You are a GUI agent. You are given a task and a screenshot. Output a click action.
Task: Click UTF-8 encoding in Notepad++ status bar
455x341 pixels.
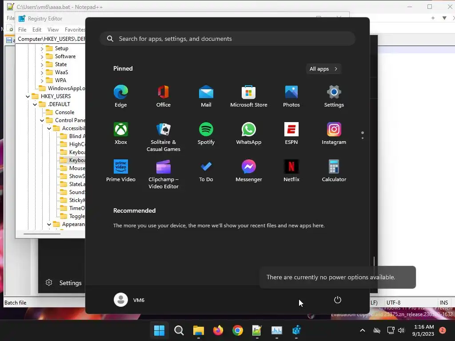click(393, 302)
